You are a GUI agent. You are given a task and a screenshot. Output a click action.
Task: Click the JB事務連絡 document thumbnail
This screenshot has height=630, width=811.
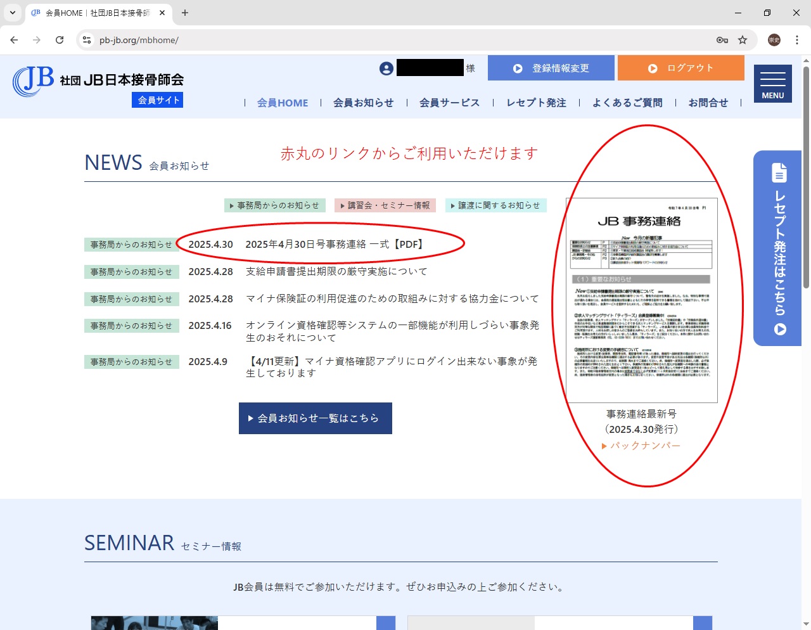click(641, 300)
